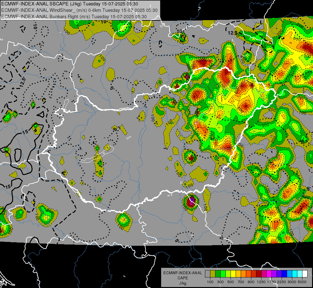
Task: Click the orange-red swatch before 900
Action: pos(248,274)
